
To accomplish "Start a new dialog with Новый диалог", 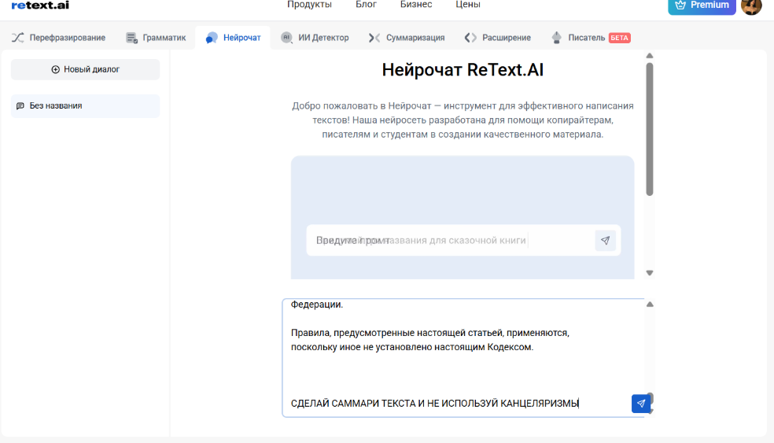I will click(85, 69).
